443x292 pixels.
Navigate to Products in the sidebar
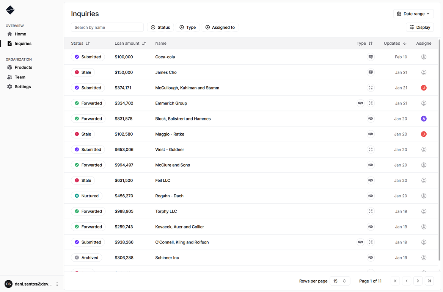pyautogui.click(x=23, y=67)
